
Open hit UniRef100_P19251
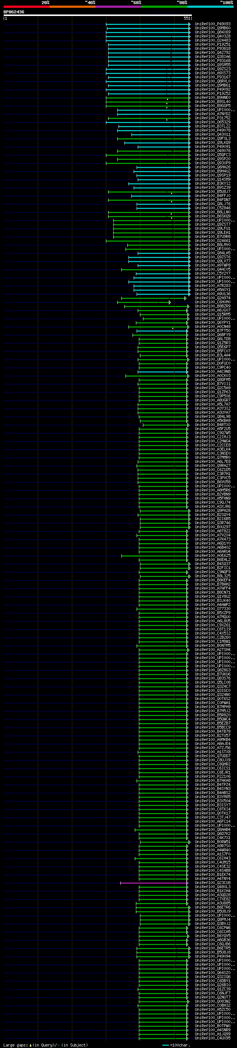tap(212, 44)
